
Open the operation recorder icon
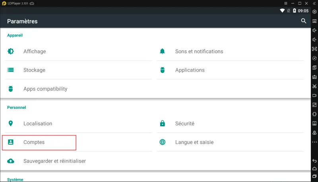314,58
